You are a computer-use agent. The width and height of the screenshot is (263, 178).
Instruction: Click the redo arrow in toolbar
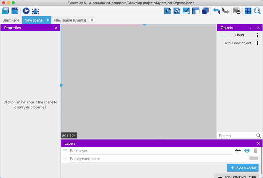pos(226,11)
